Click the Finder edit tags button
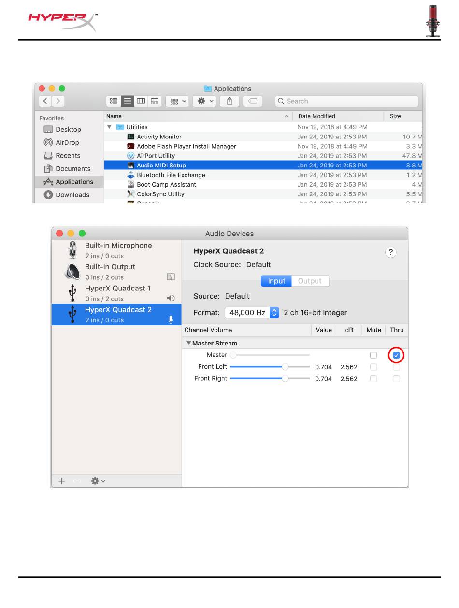The height and width of the screenshot is (608, 459). pyautogui.click(x=252, y=101)
